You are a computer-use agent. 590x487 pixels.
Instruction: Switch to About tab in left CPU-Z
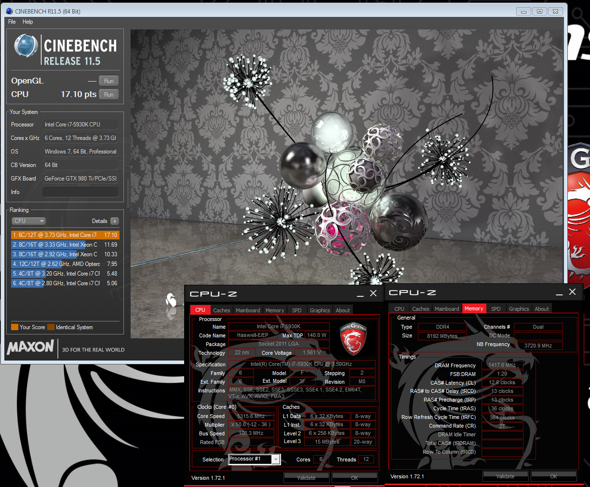(343, 310)
